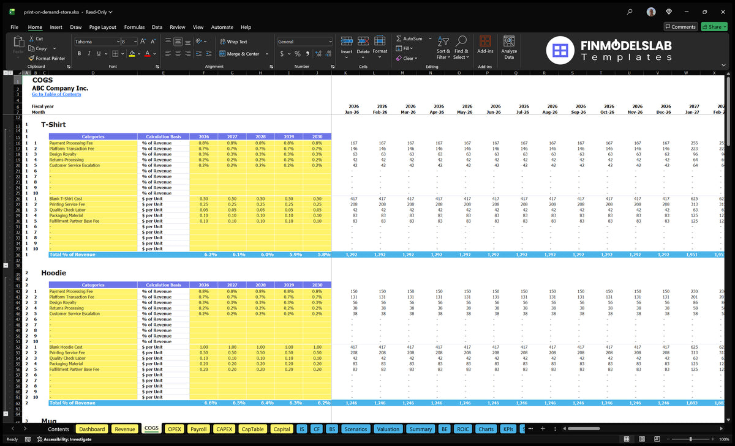Click the Decrease Indent icon
This screenshot has height=446, width=735.
click(199, 53)
